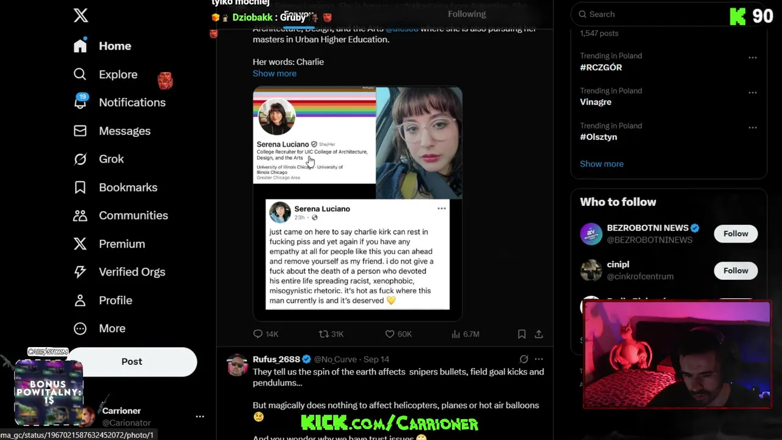Switch to the Following tab
782x440 pixels.
pyautogui.click(x=467, y=14)
